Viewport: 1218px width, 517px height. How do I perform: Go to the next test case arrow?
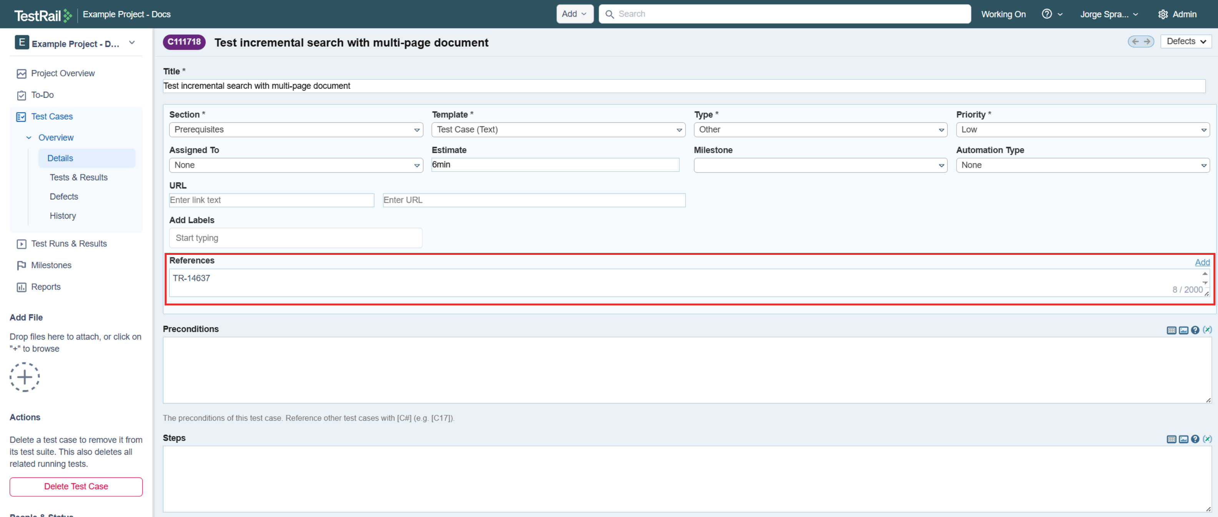(x=1146, y=41)
